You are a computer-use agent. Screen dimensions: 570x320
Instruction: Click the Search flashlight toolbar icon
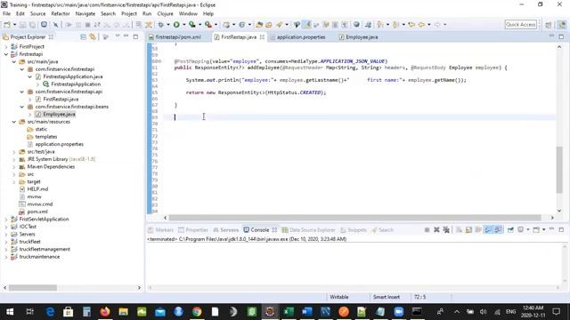click(279, 25)
